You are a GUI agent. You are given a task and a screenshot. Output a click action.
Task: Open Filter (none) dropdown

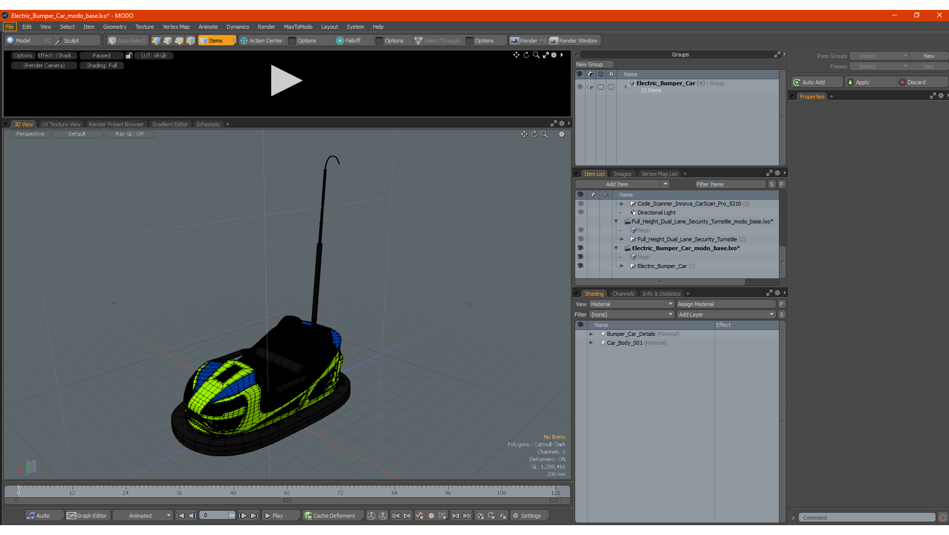click(x=632, y=315)
